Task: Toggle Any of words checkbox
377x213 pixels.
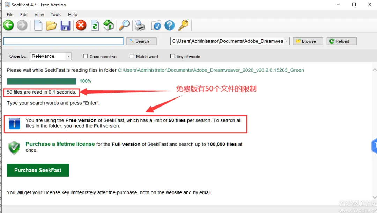Action: point(172,56)
